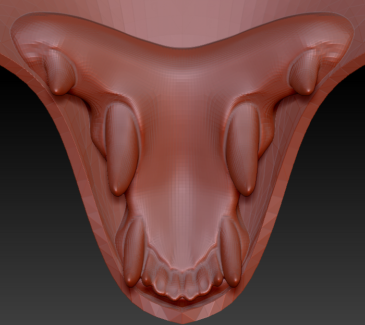Click the lower-right elongated tooth
This screenshot has width=365, height=325.
point(231,252)
